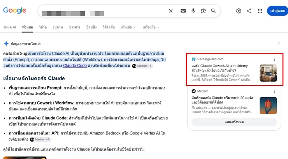
Task: Expand the เครื่องมือ tools dropdown
Action: (x=151, y=27)
